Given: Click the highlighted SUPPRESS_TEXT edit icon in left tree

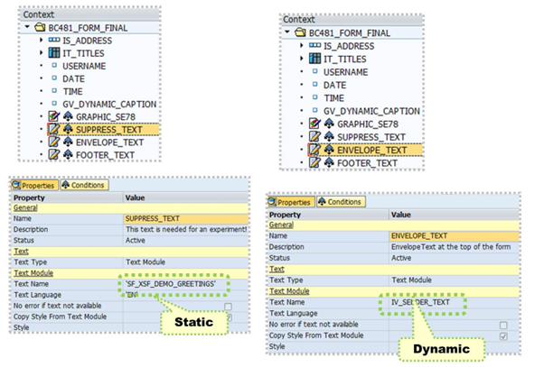Looking at the screenshot, I should pos(54,130).
